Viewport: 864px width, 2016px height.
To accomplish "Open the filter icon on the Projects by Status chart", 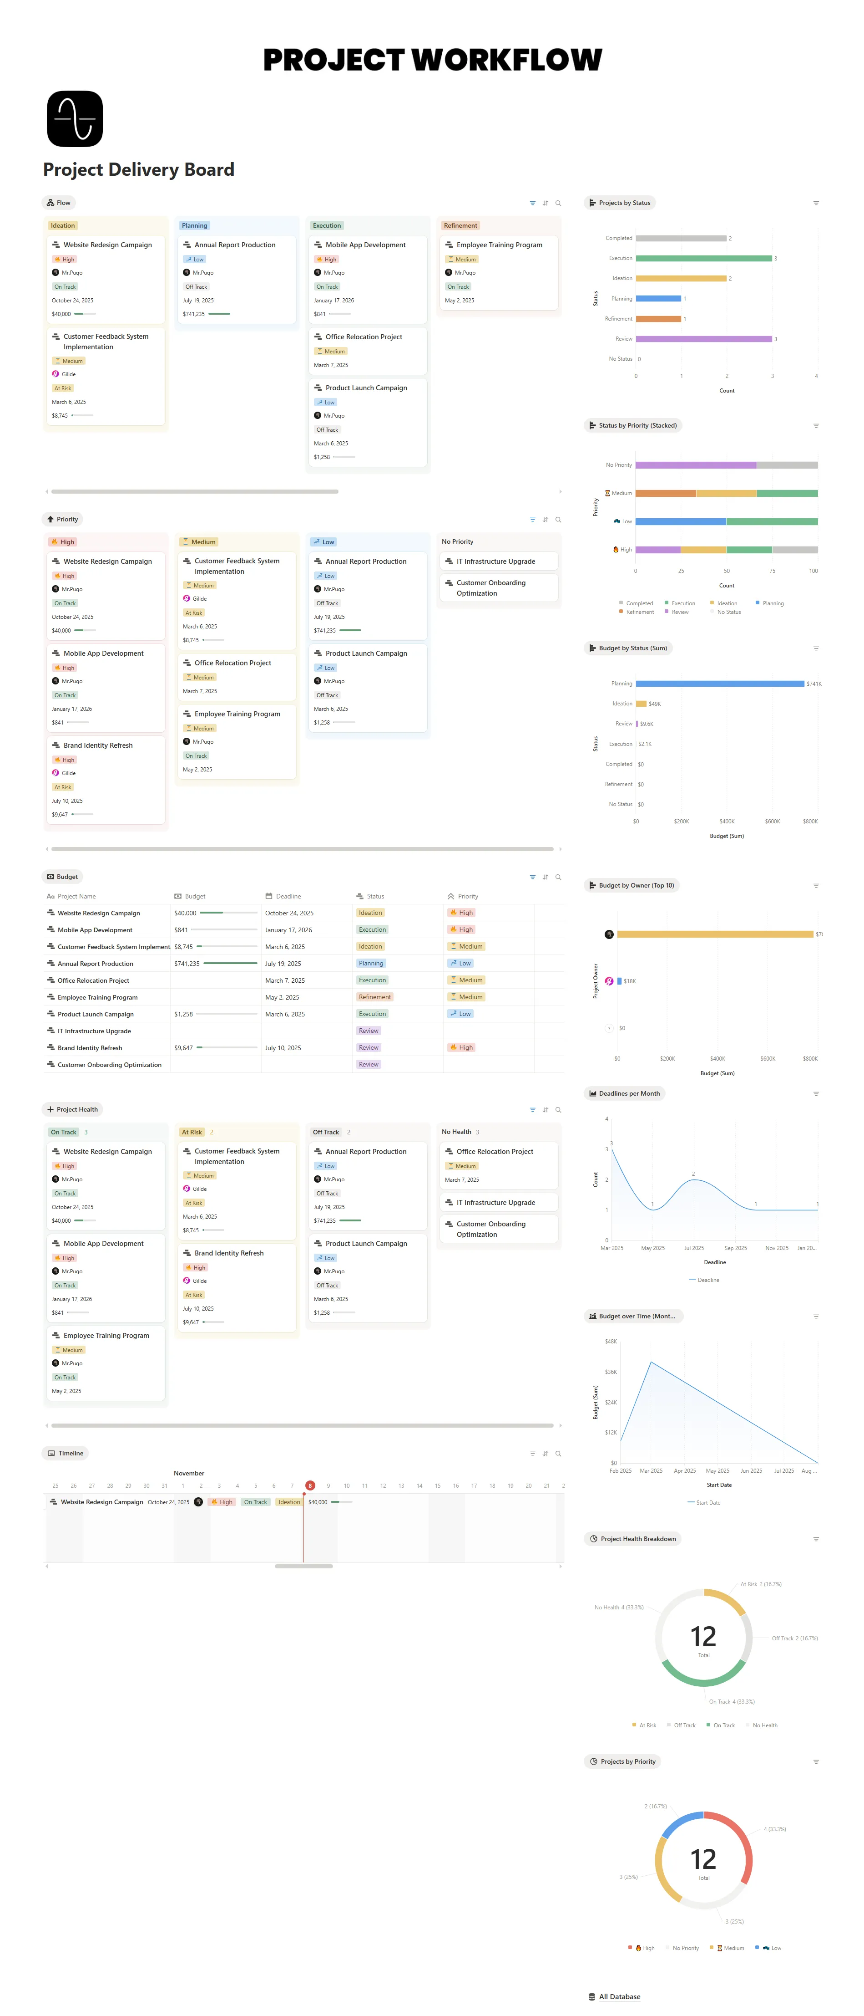I will [815, 203].
